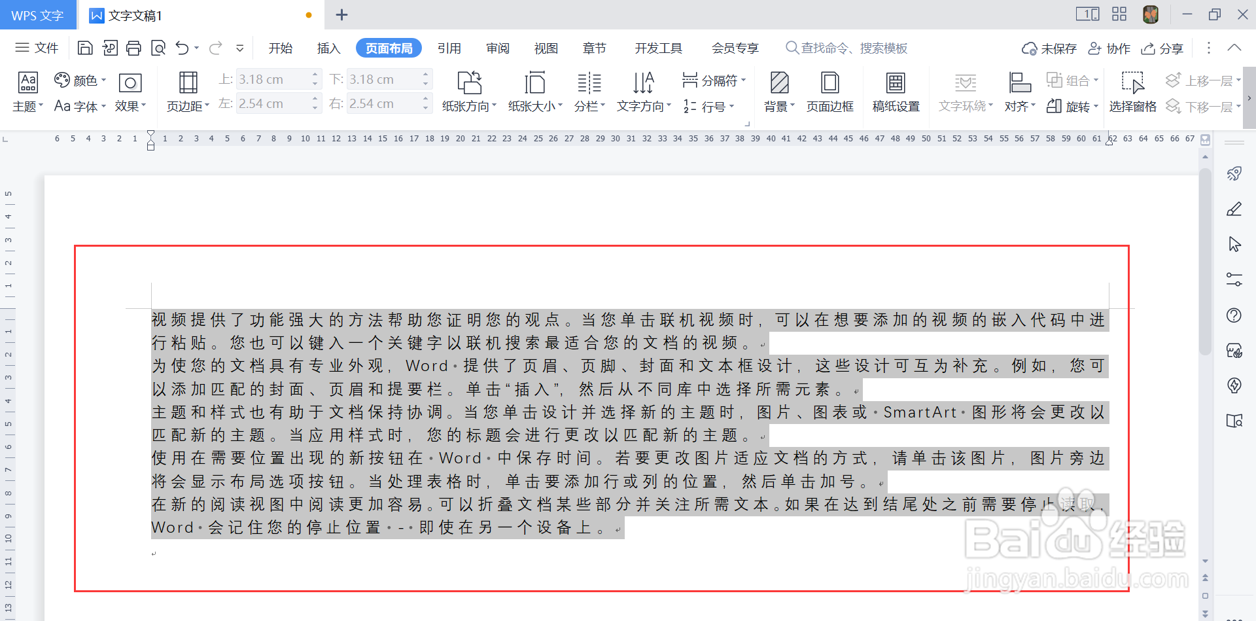Screen dimensions: 1256x621
Task: Open the 字体 theme fonts dropdown
Action: point(80,106)
